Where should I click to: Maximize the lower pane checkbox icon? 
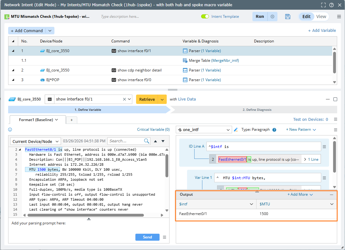coord(335,99)
